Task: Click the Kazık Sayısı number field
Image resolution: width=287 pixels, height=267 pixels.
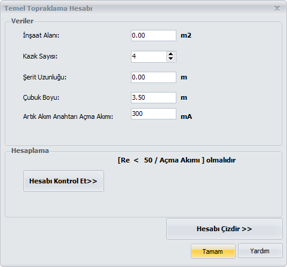Action: point(148,57)
